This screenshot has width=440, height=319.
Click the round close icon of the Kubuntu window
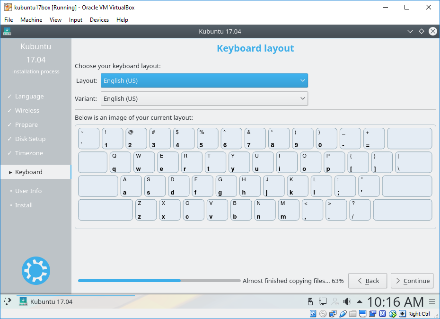433,31
